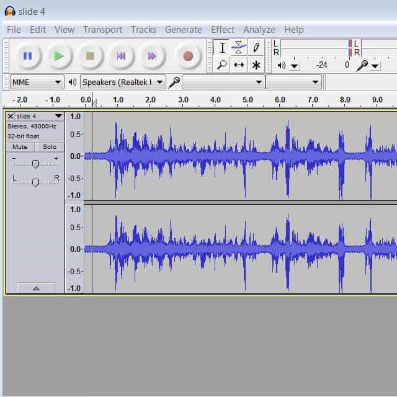Click the microphone icon beside input device

pos(174,82)
